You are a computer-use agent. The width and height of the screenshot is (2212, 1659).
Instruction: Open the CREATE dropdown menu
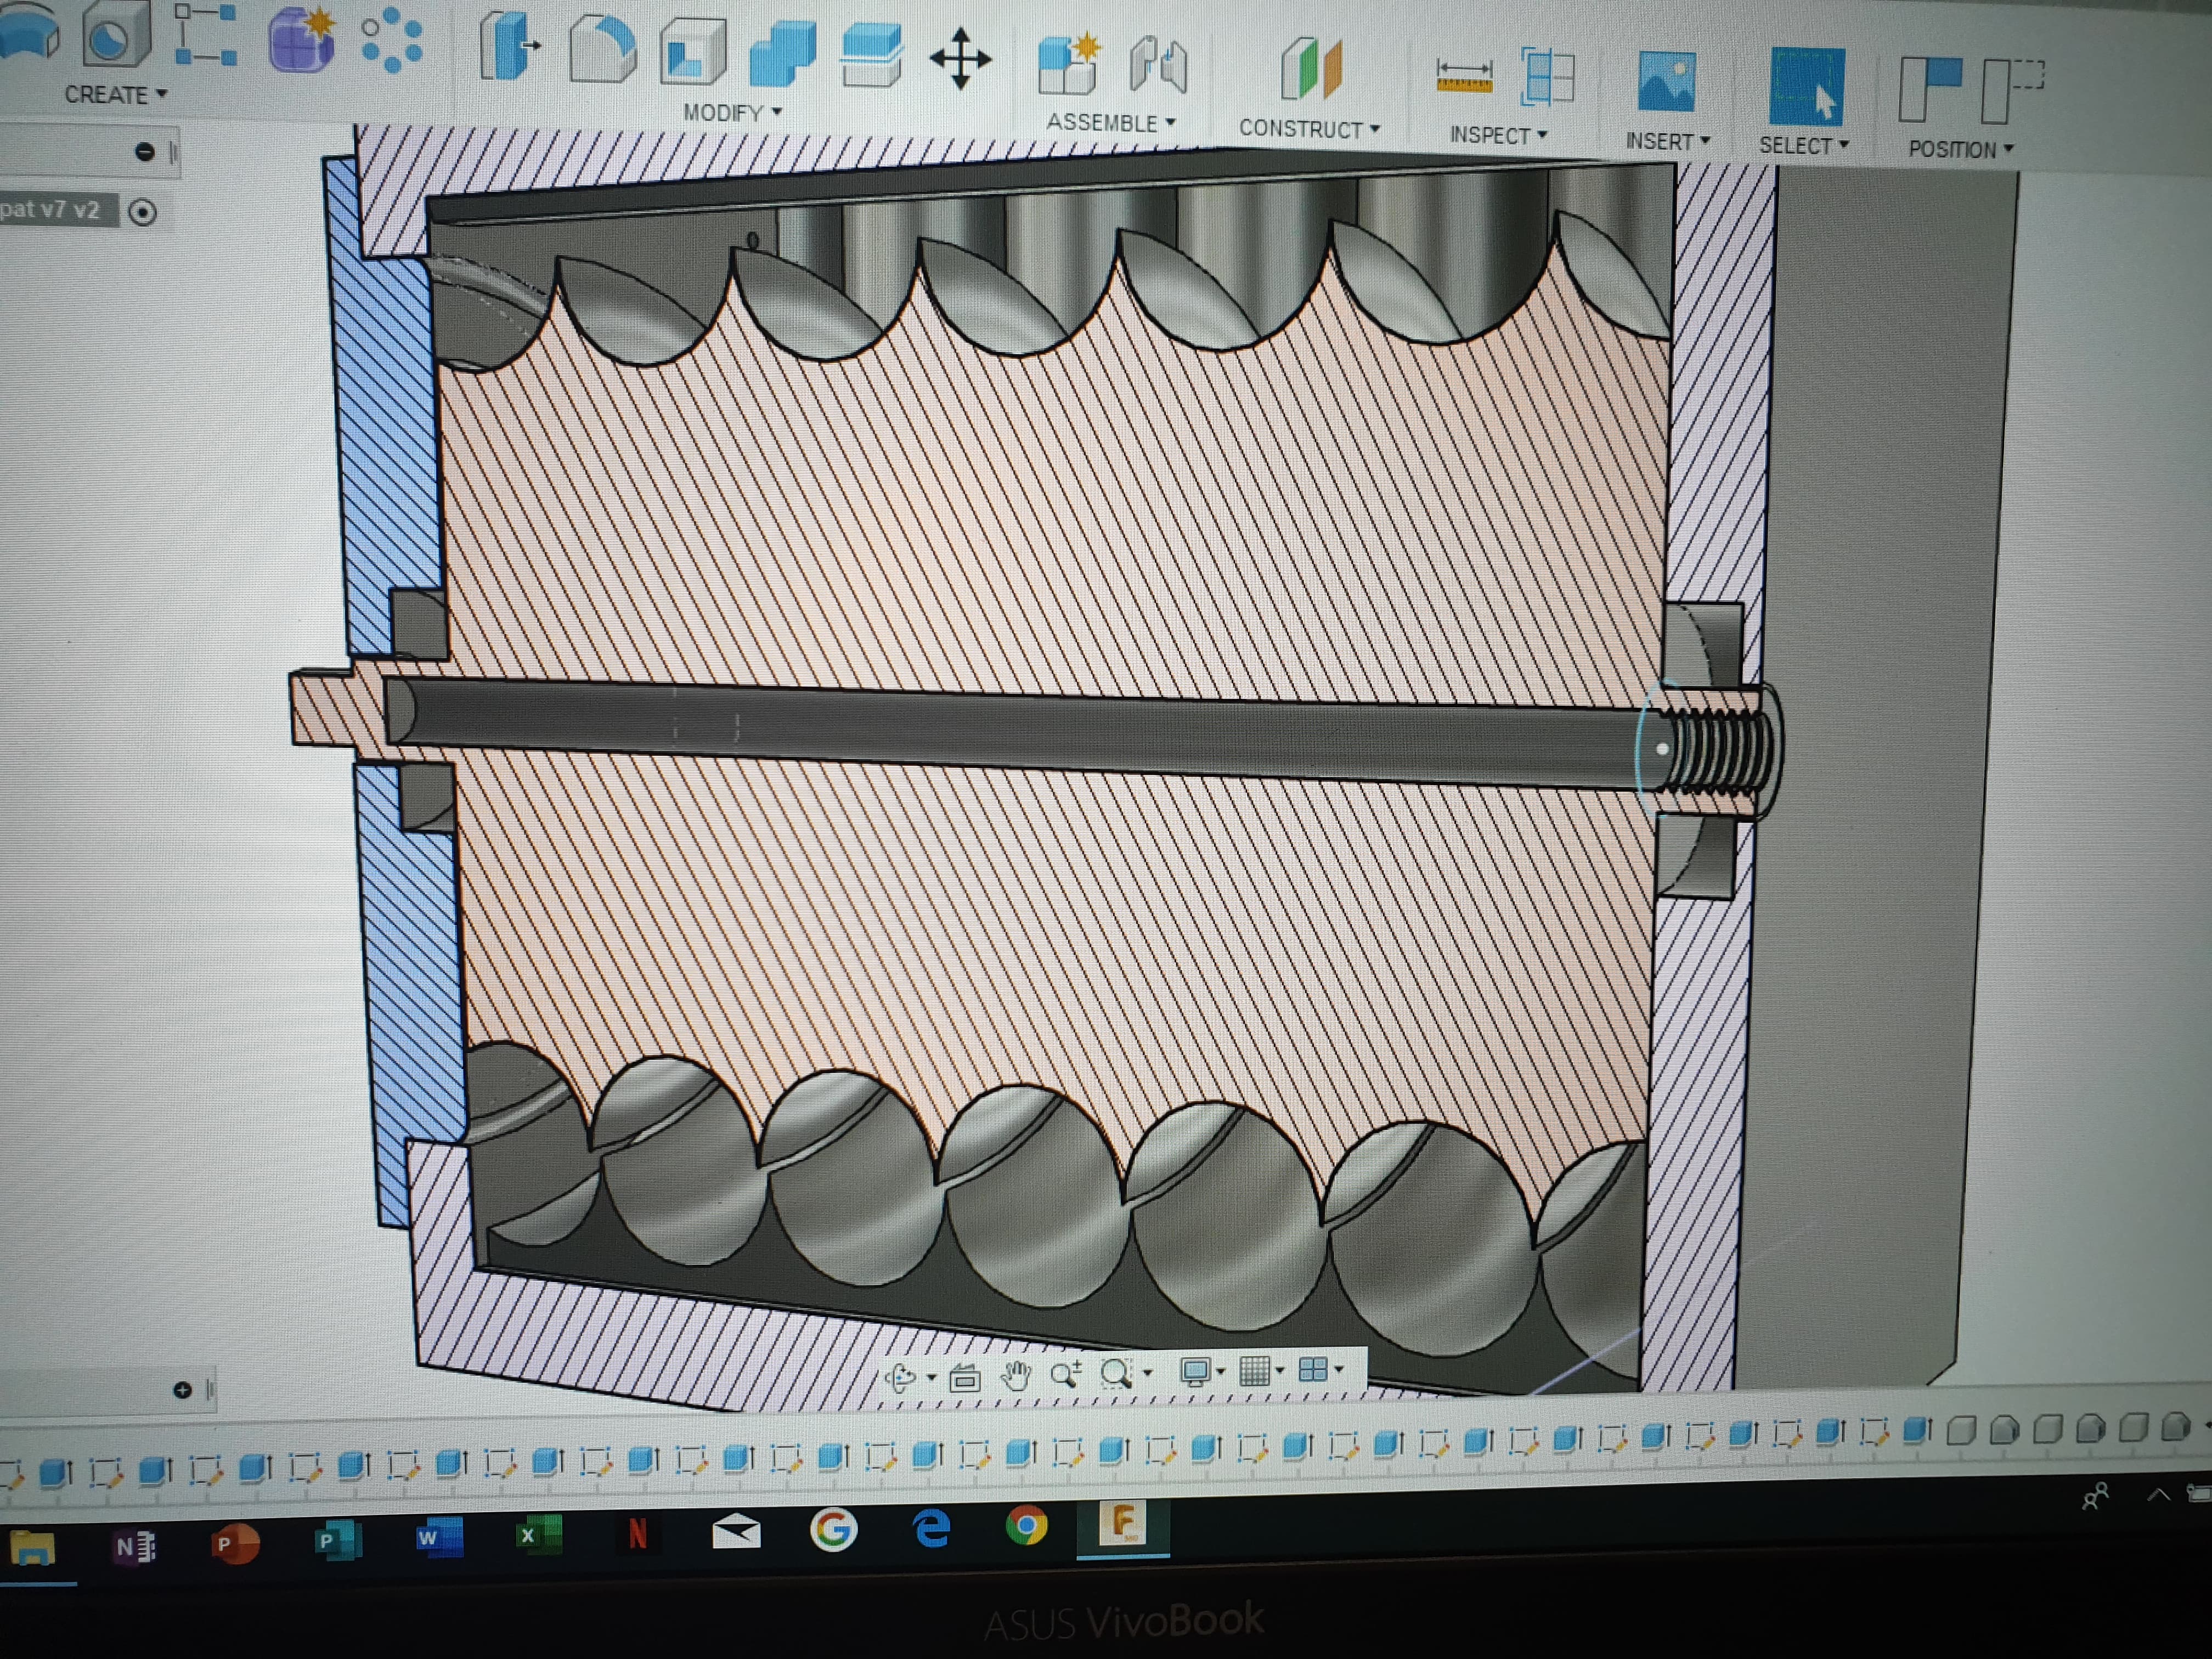115,95
